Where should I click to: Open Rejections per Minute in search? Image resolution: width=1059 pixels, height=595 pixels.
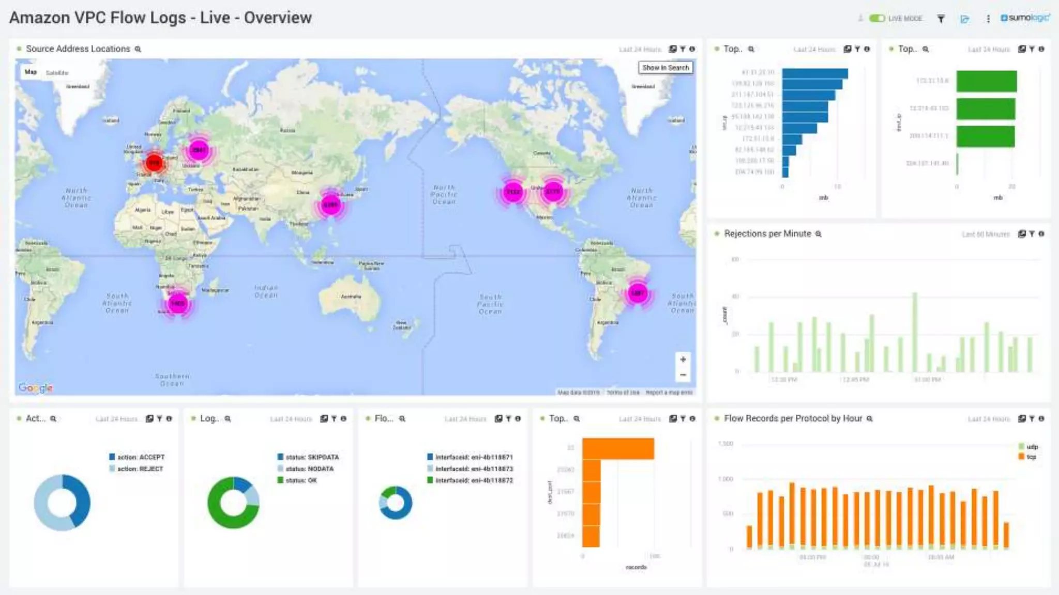tap(819, 234)
